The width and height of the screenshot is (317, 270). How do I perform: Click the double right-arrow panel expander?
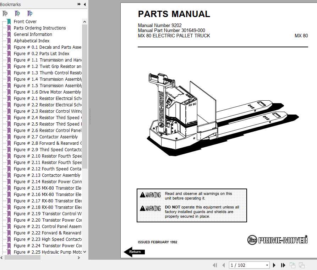click(x=79, y=4)
